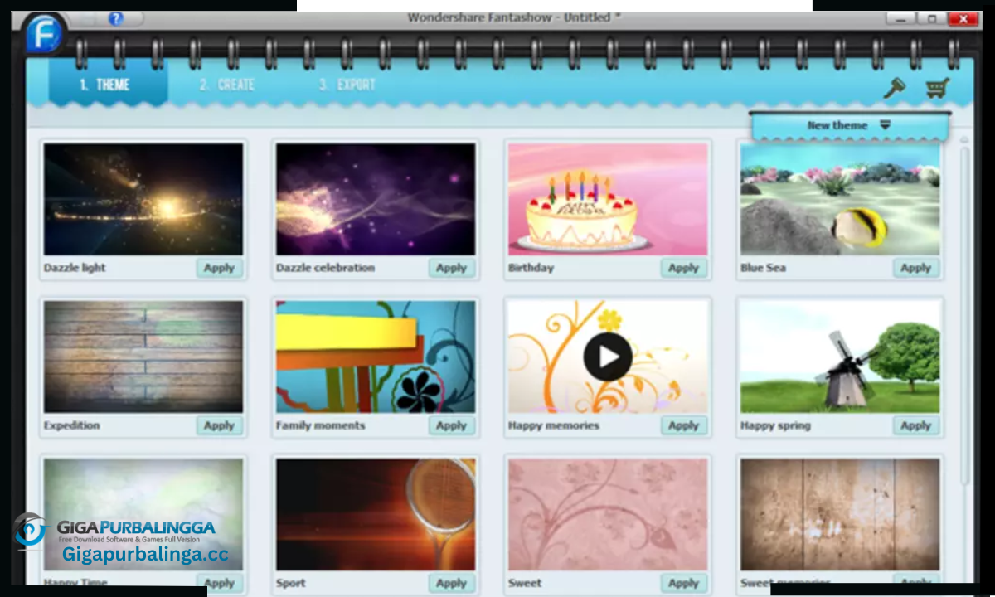This screenshot has width=995, height=597.
Task: Apply the Happy spring theme
Action: (916, 425)
